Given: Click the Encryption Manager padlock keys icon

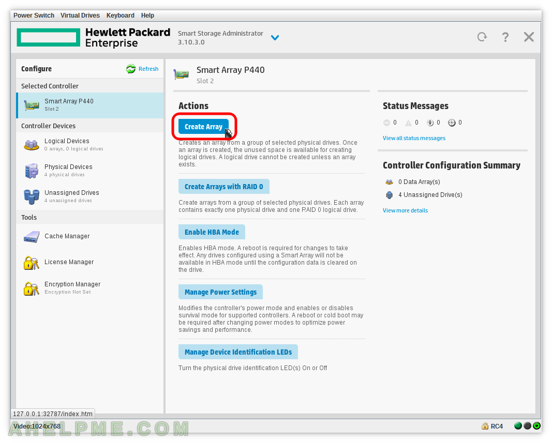Looking at the screenshot, I should [x=32, y=288].
